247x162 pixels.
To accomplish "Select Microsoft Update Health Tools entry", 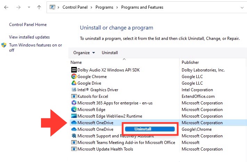I will click(x=105, y=149).
